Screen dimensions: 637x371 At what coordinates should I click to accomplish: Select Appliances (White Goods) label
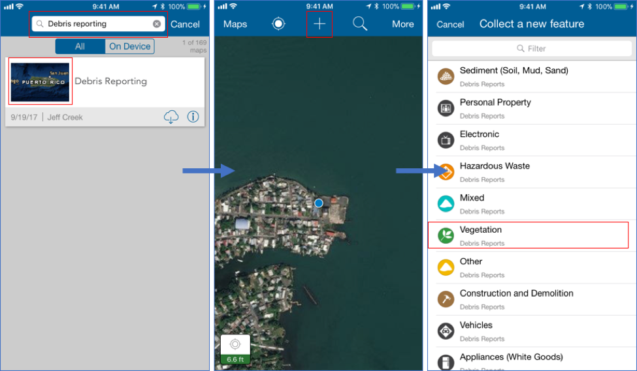511,357
